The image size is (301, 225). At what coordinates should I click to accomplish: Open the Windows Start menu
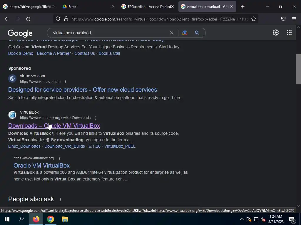(7, 219)
